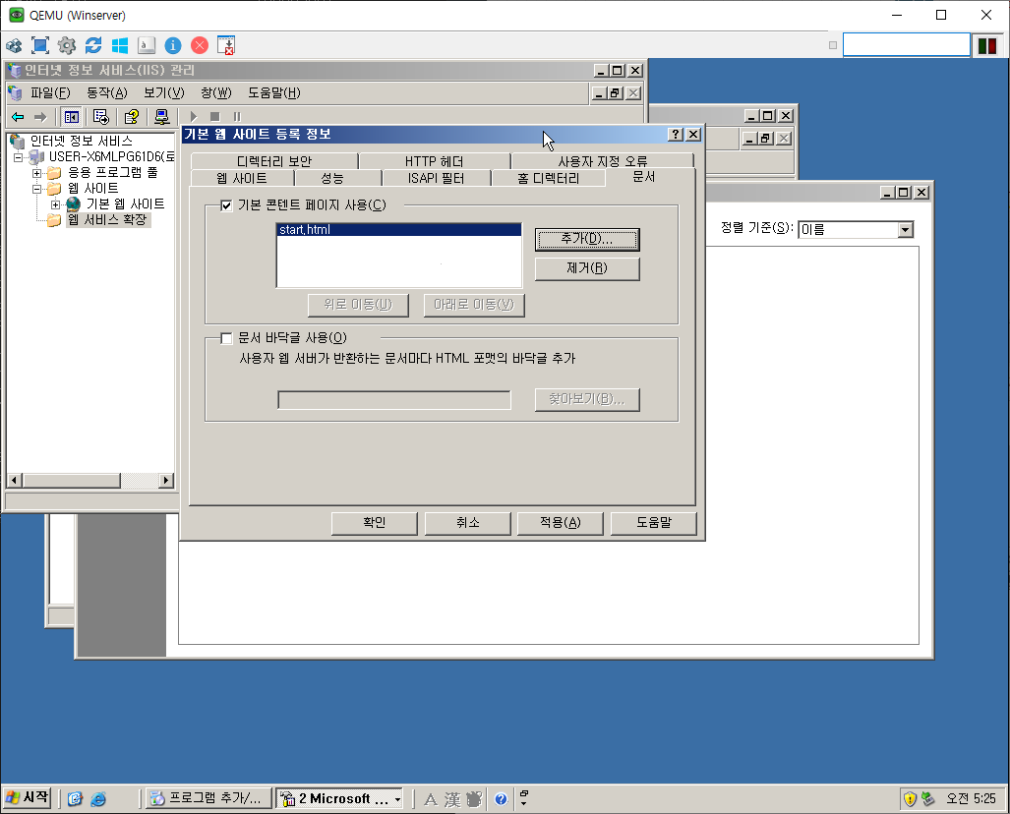Open the 2 Microsoft taskbar group dropdown
The image size is (1010, 814).
397,799
